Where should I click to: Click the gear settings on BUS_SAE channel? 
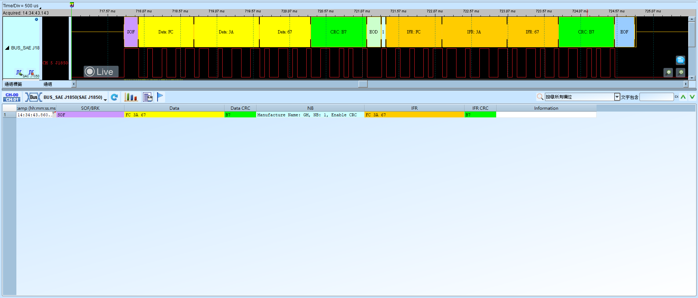36,20
